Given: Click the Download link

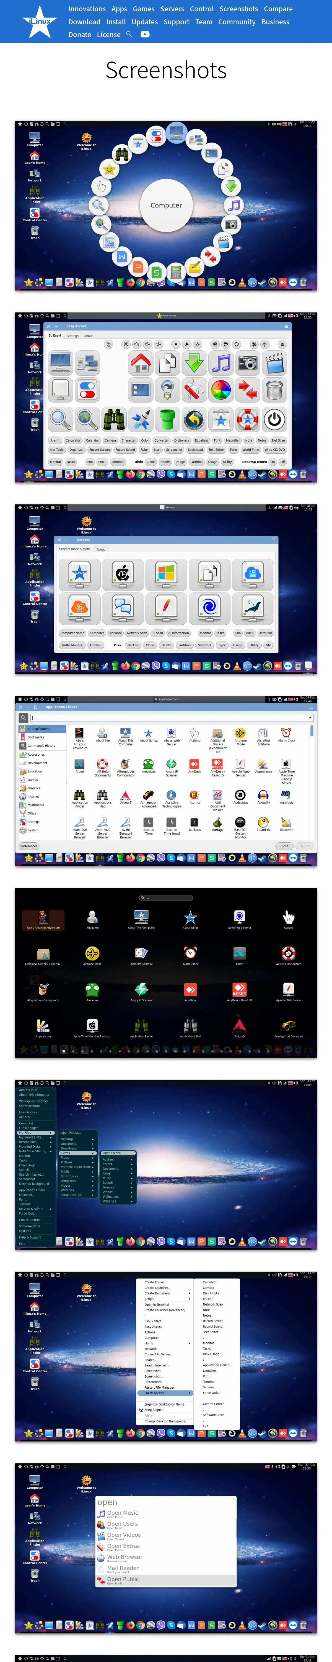Looking at the screenshot, I should pyautogui.click(x=84, y=22).
